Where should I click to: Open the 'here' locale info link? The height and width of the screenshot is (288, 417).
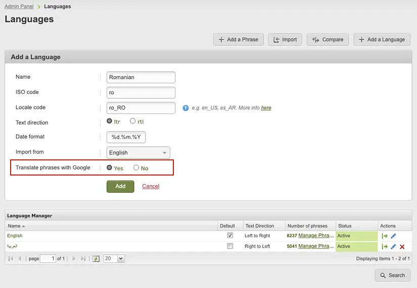266,108
